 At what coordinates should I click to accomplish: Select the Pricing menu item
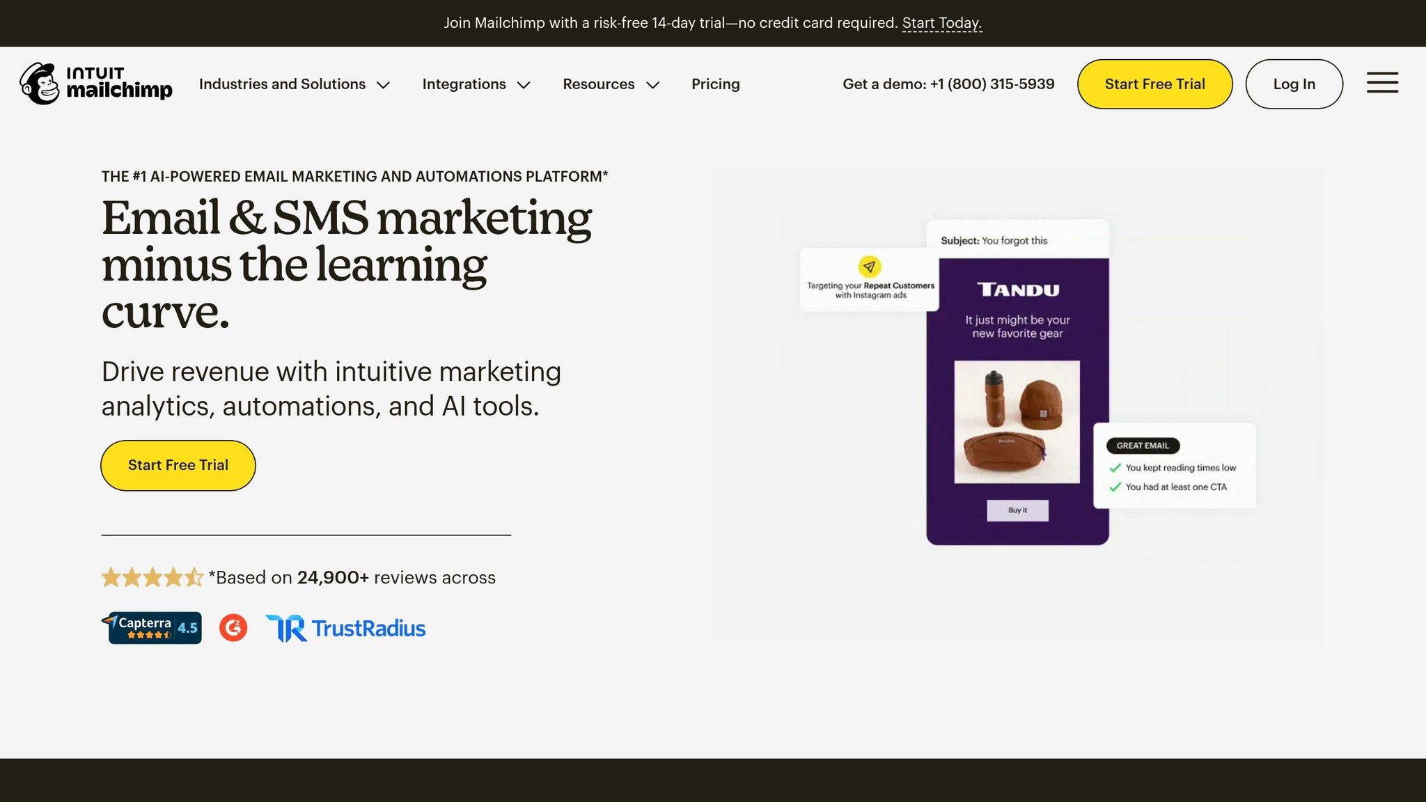coord(716,84)
